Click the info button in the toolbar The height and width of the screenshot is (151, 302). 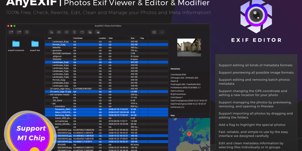(162, 32)
